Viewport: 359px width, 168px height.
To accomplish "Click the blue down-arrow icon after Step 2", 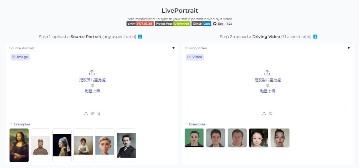I will pos(315,37).
